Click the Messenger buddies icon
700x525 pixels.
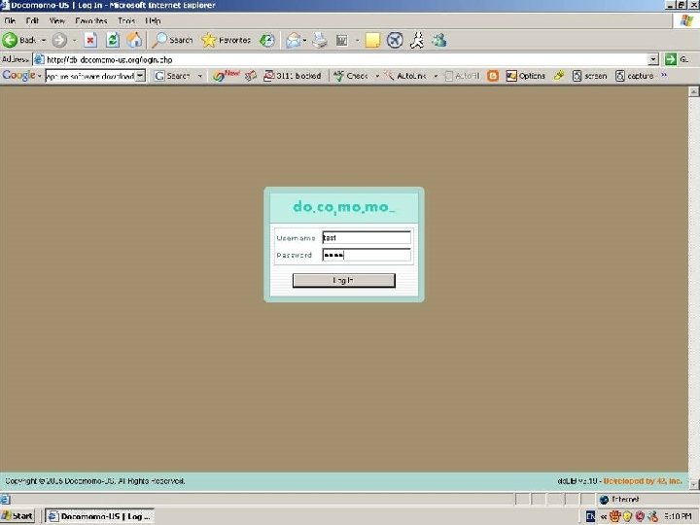(439, 40)
